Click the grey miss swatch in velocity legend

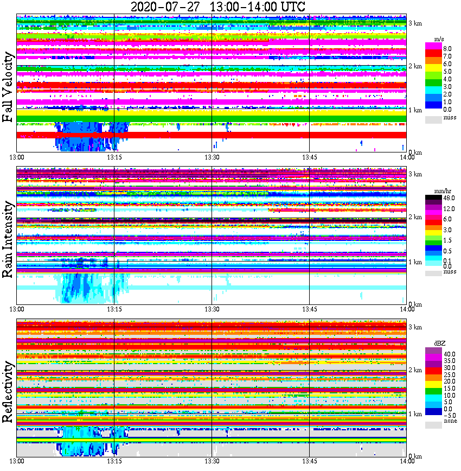(x=433, y=119)
